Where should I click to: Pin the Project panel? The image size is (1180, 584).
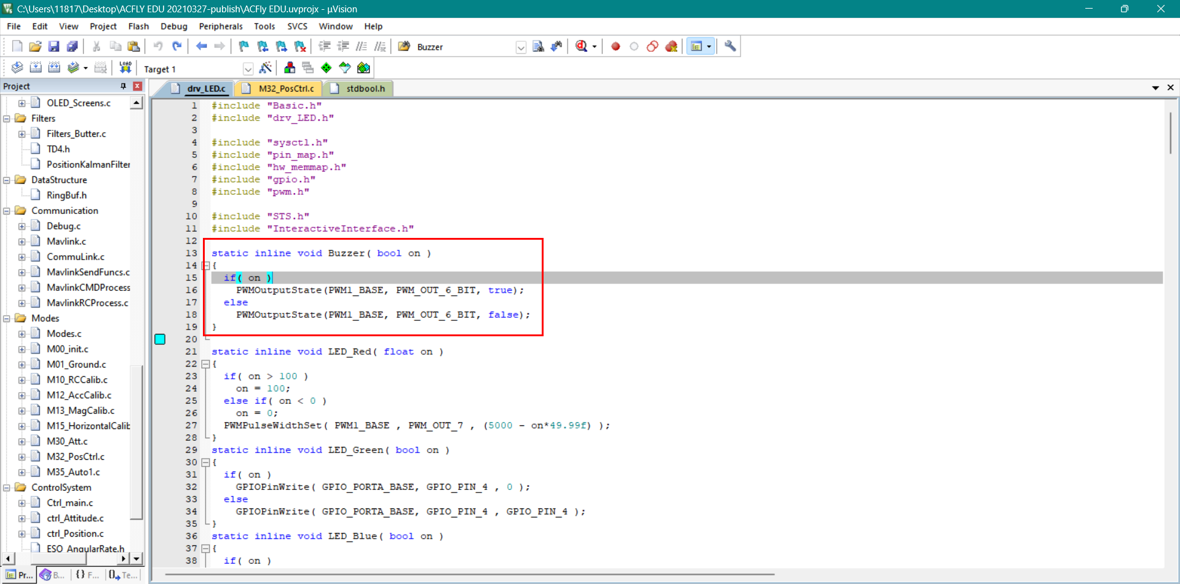click(123, 86)
